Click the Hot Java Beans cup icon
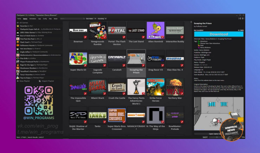 (18, 49)
